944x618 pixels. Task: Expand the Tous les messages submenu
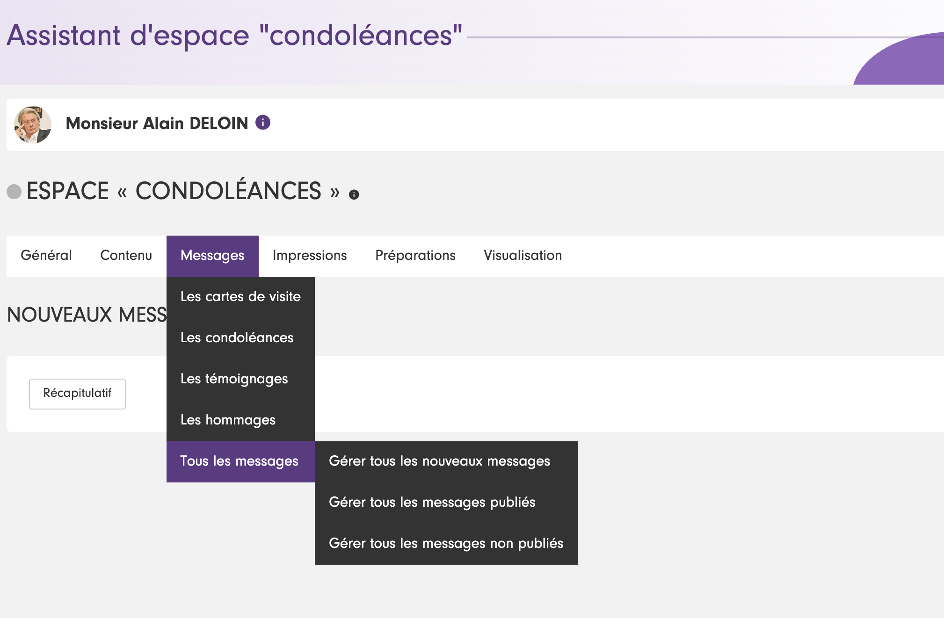(x=240, y=461)
